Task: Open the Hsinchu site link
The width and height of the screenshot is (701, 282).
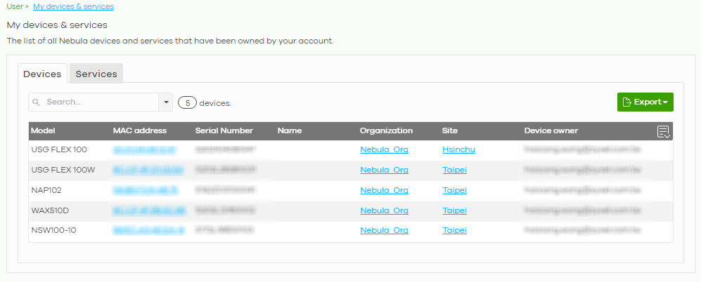Action: 457,150
